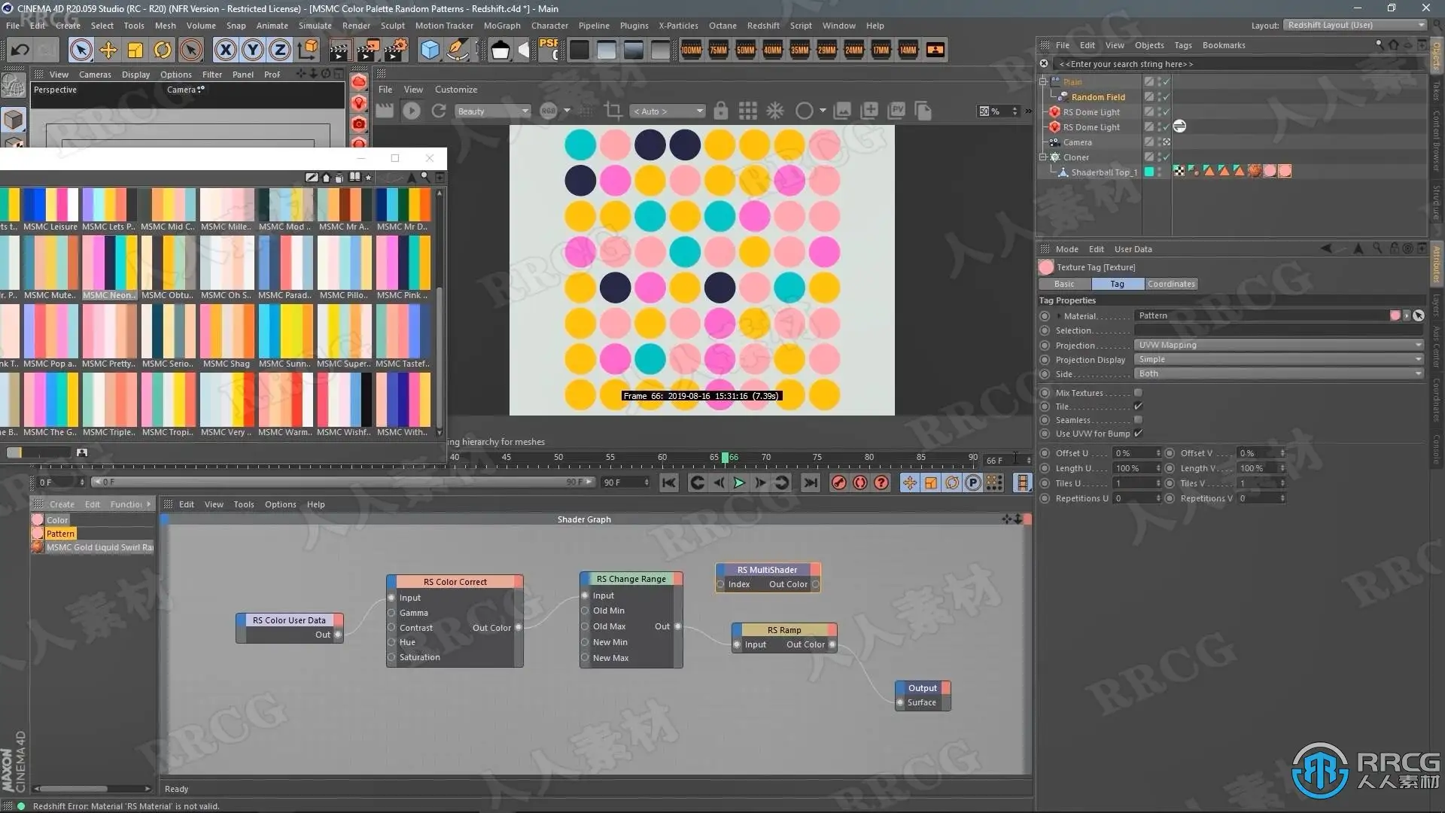This screenshot has height=813, width=1445.
Task: Toggle Use UVW for Bump checkbox
Action: tap(1138, 434)
